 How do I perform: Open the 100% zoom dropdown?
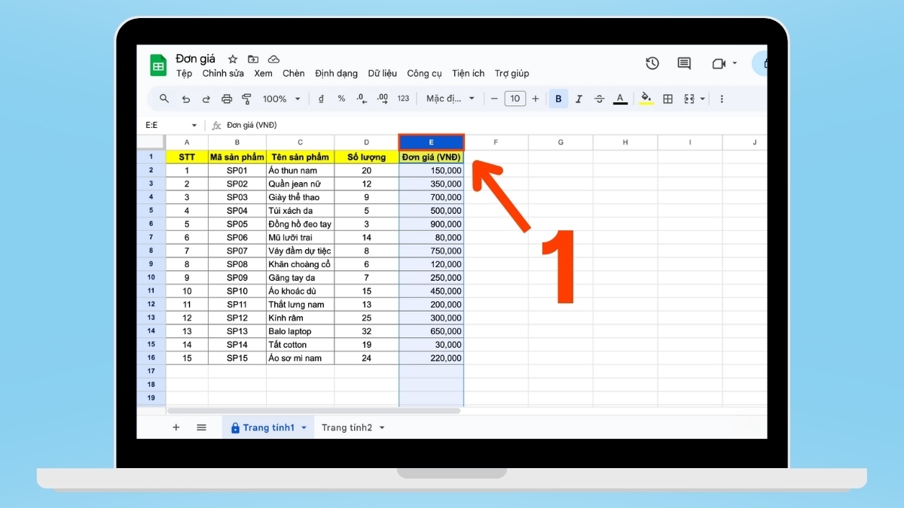click(x=281, y=99)
